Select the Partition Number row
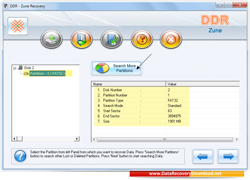Image resolution: width=250 pixels, height=180 pixels. (x=165, y=95)
